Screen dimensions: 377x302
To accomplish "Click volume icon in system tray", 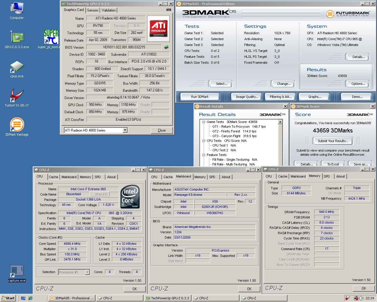I will (361, 298).
